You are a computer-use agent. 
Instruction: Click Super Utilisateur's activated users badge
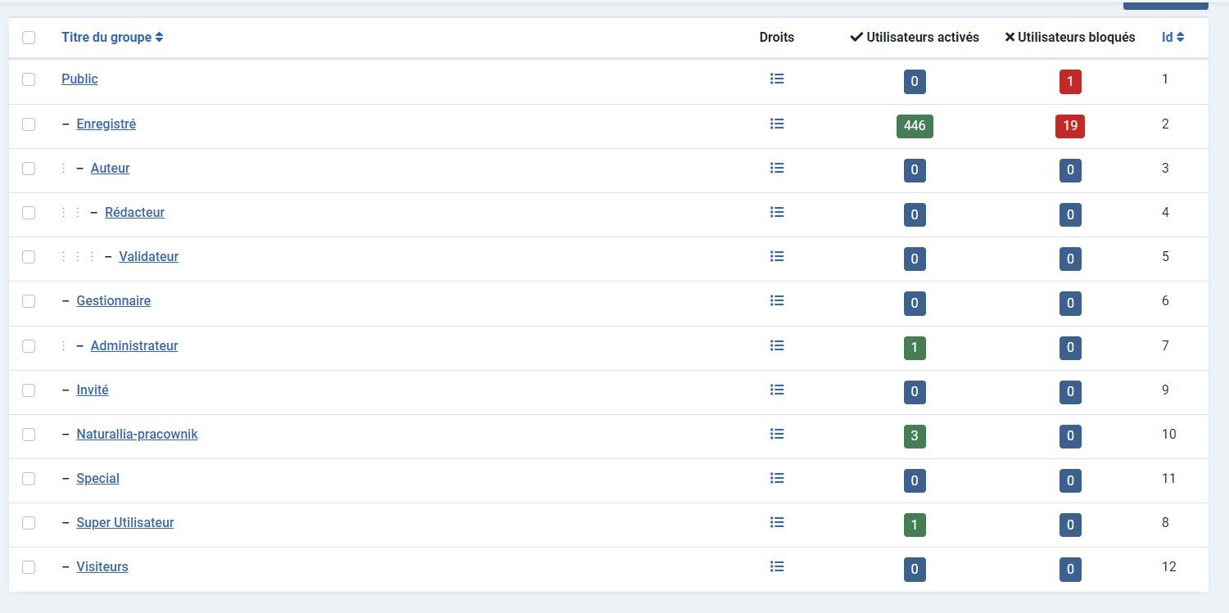tap(915, 525)
